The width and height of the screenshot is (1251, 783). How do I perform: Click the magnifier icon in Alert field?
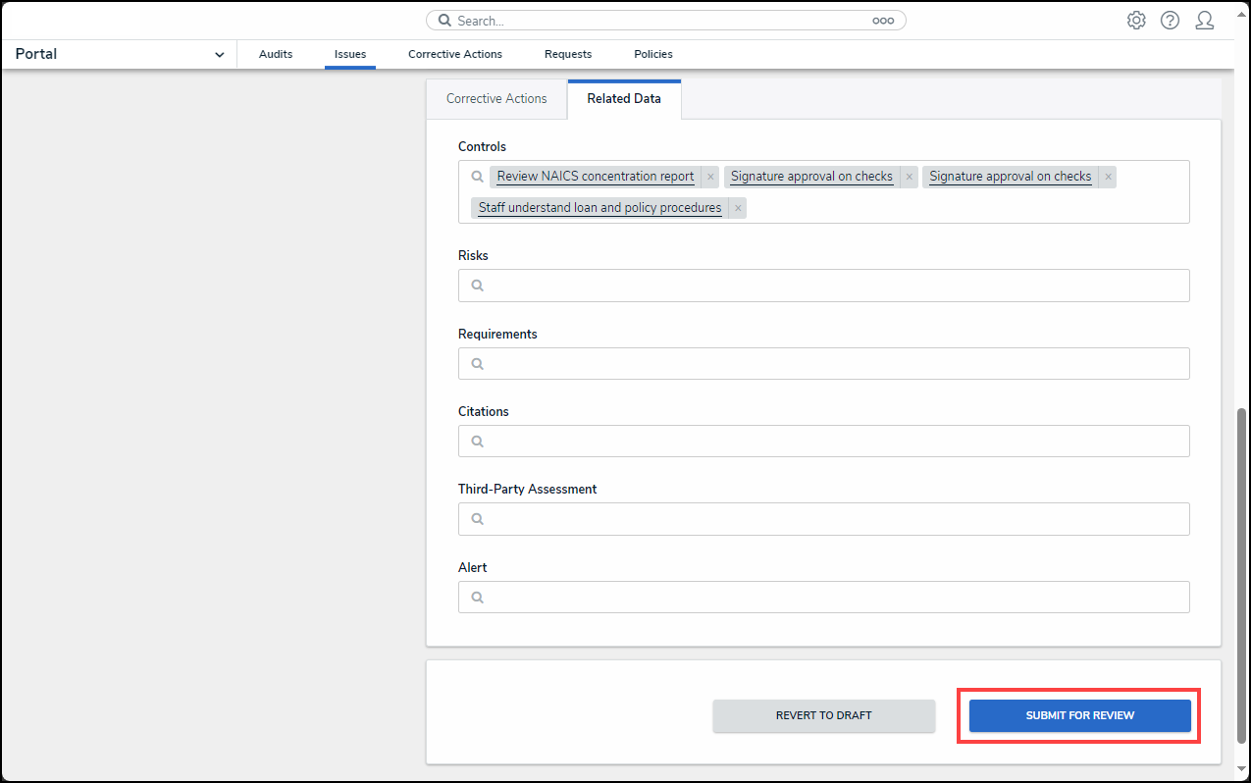[x=477, y=598]
